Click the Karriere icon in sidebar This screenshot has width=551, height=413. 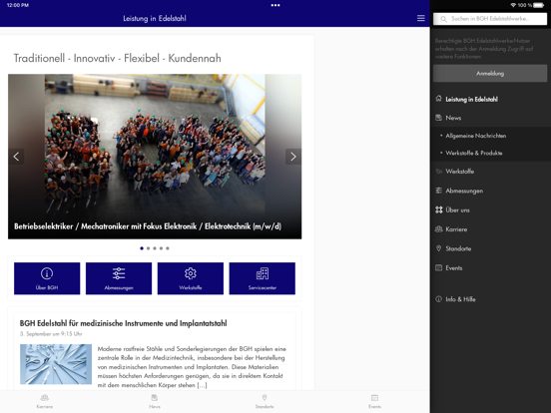pyautogui.click(x=438, y=229)
